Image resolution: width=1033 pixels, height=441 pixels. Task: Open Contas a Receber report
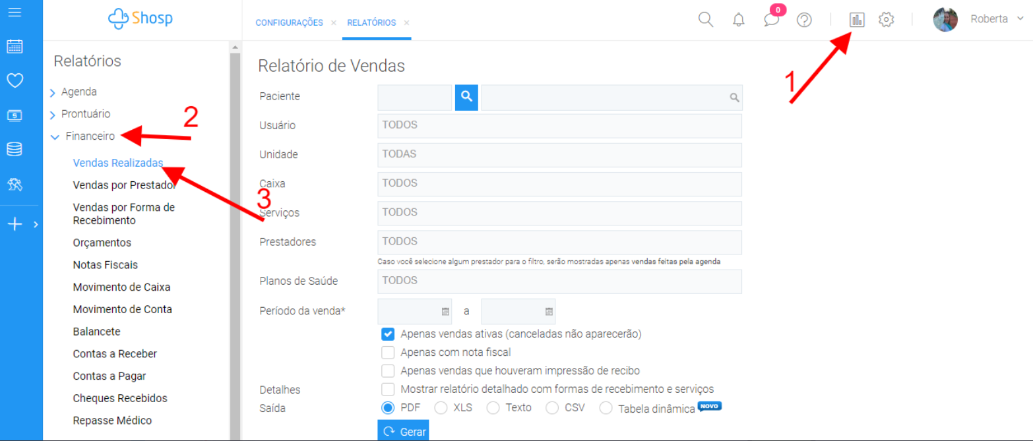[115, 354]
